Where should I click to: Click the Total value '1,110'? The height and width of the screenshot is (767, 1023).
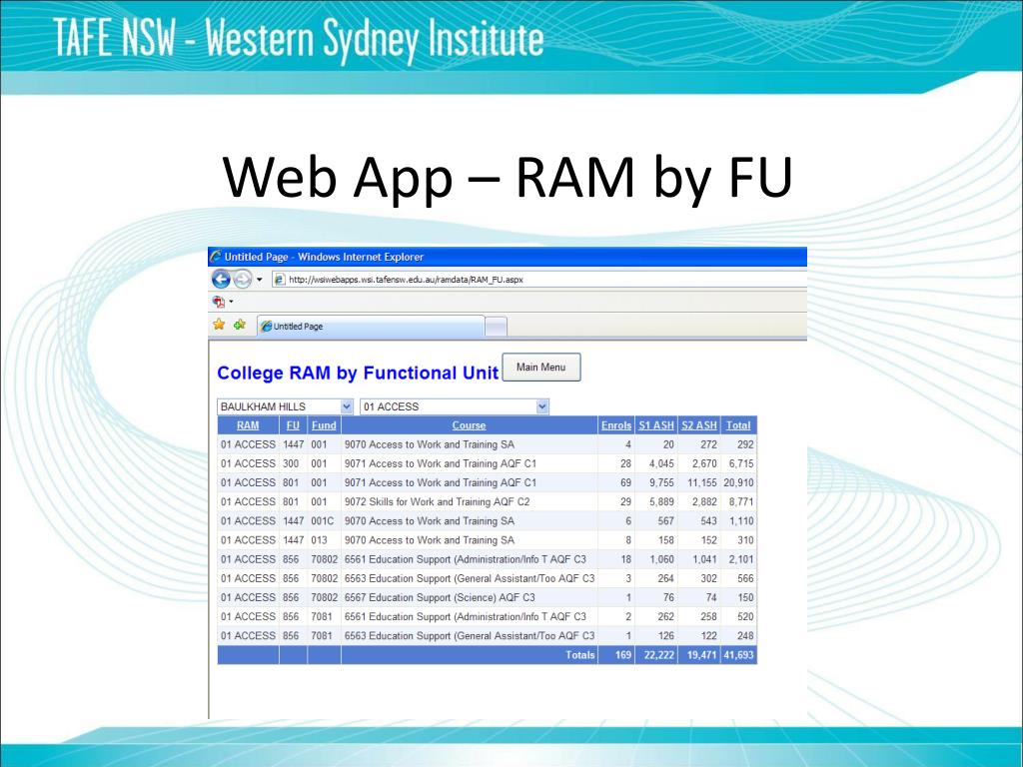741,521
